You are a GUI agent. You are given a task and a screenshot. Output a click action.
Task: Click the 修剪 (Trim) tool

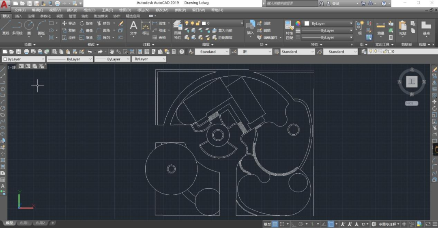pyautogui.click(x=103, y=23)
